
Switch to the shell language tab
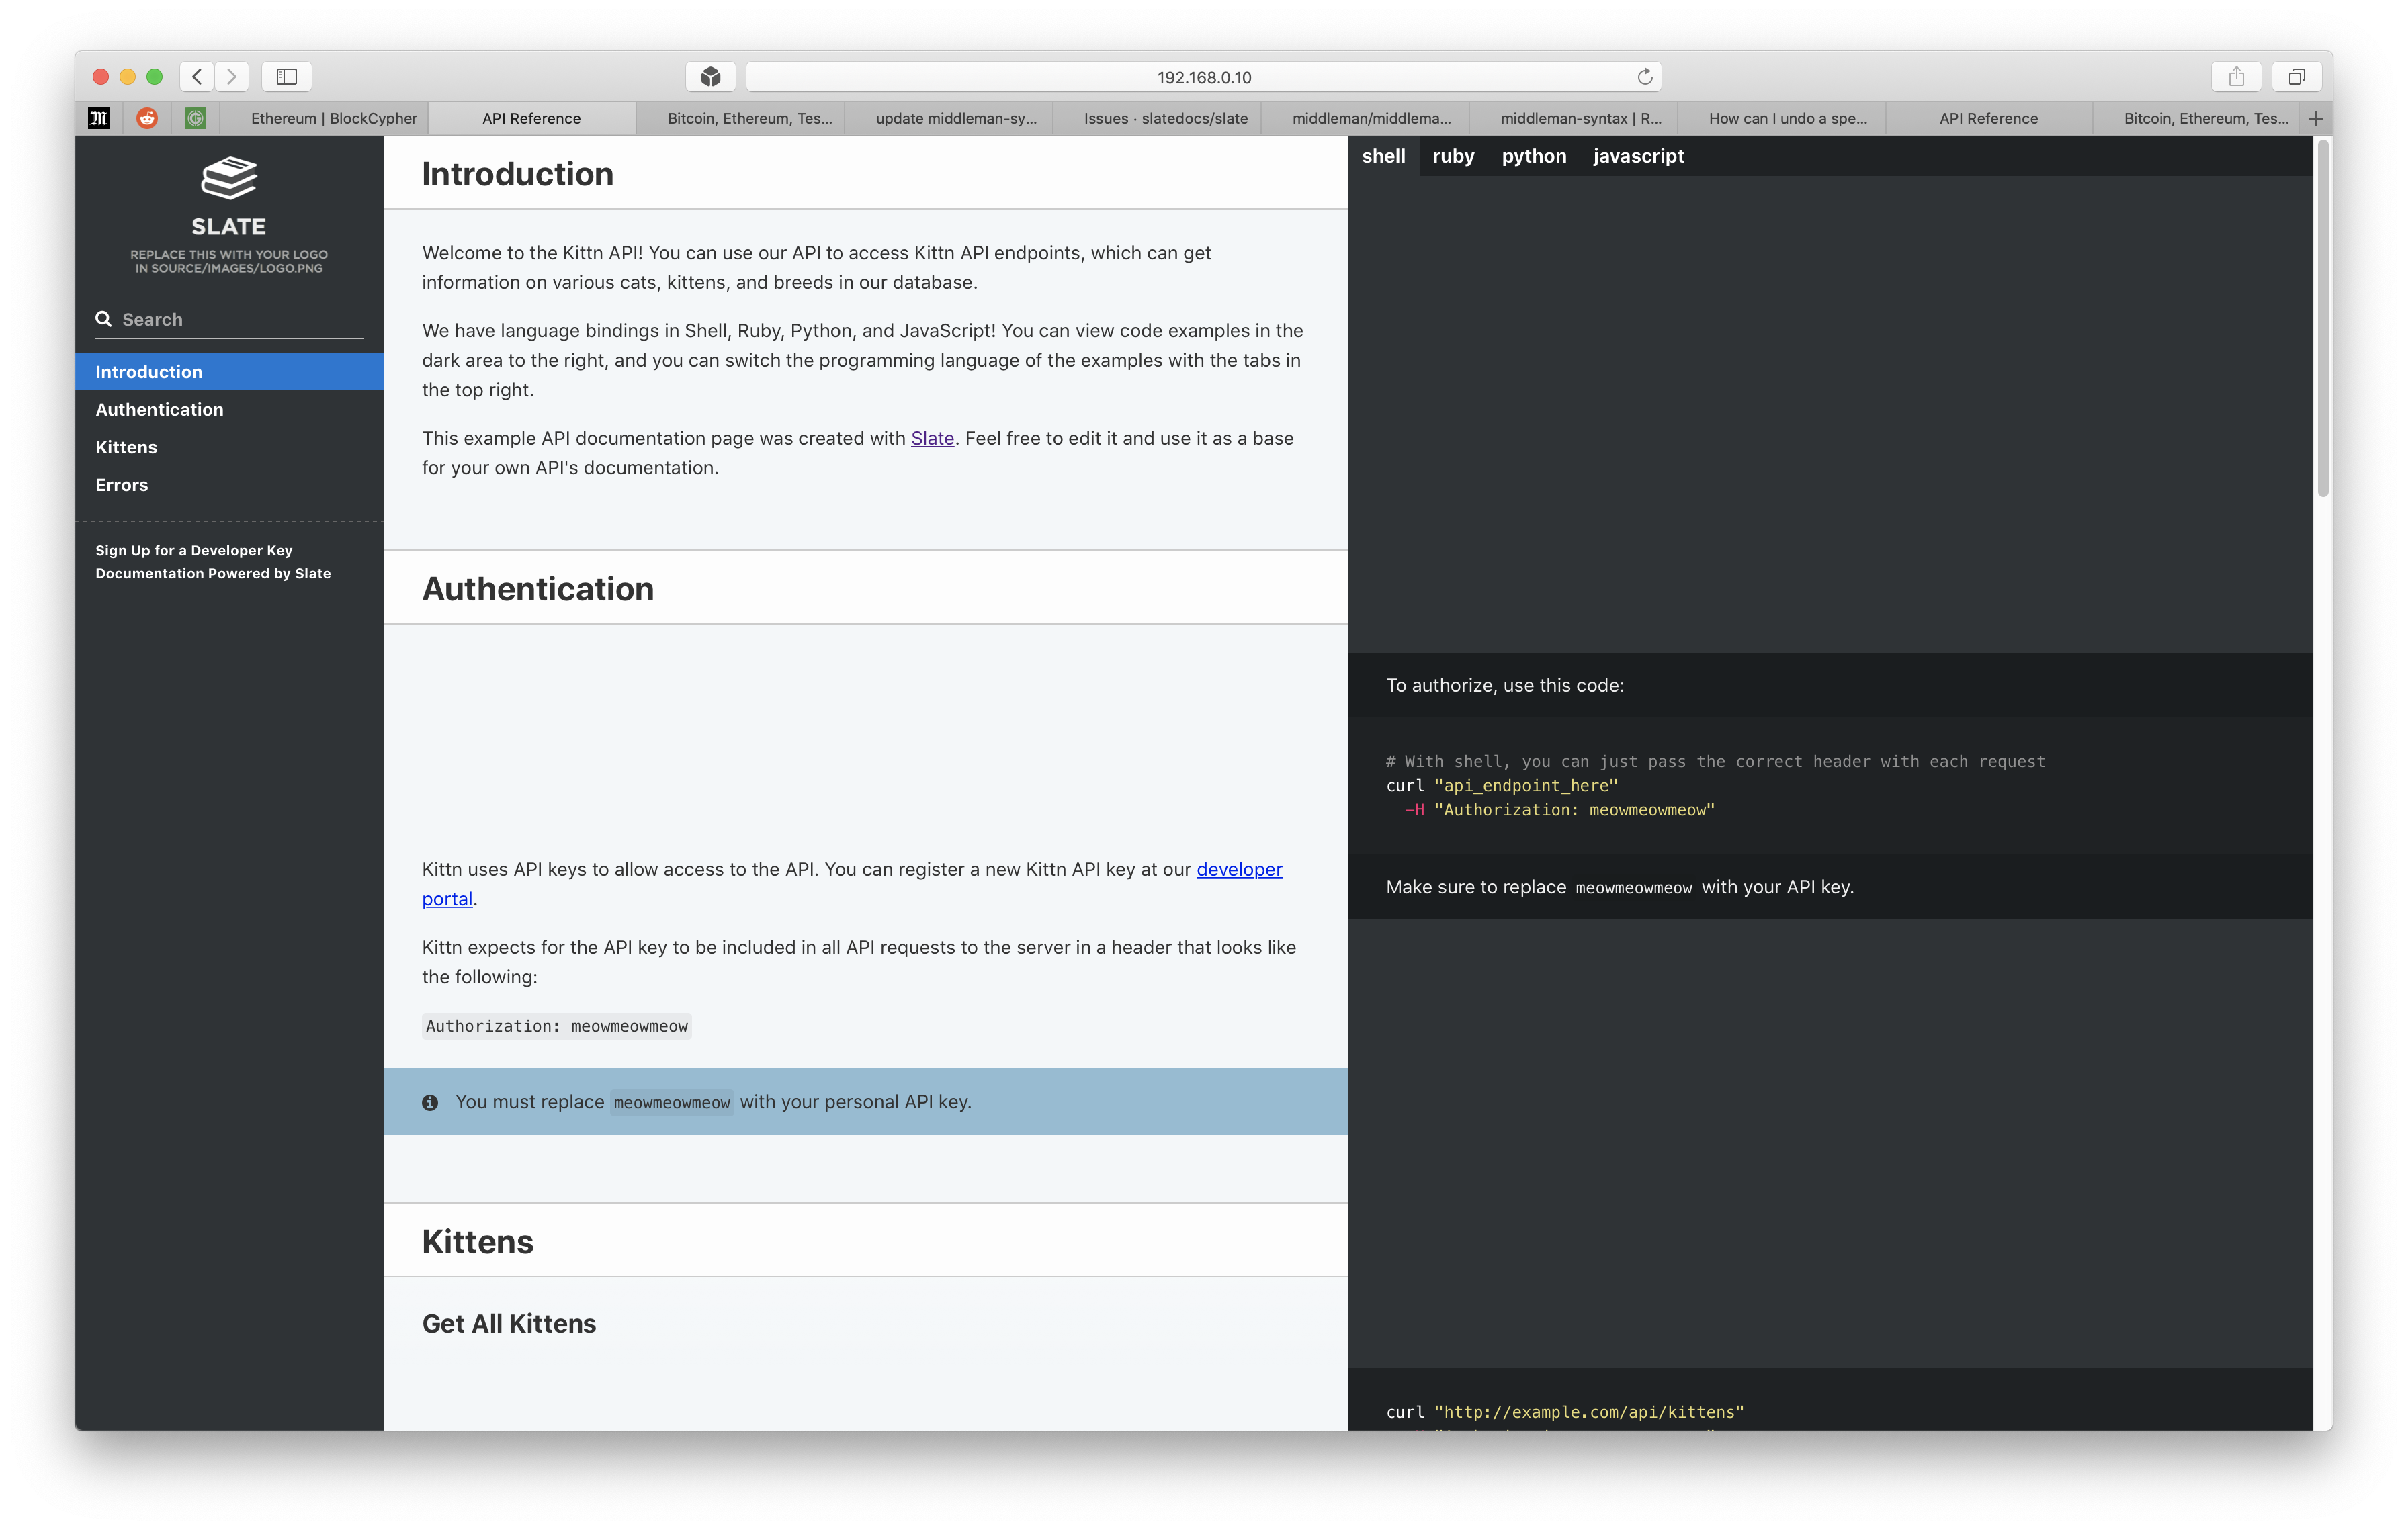coord(1383,156)
